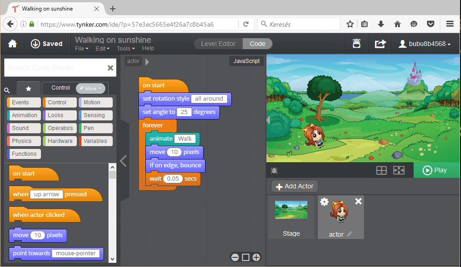
Task: Select the Variables block category
Action: coord(96,141)
